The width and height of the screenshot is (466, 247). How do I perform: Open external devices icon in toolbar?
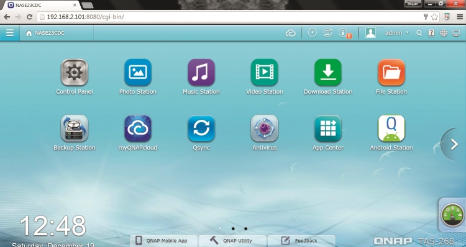tap(327, 33)
